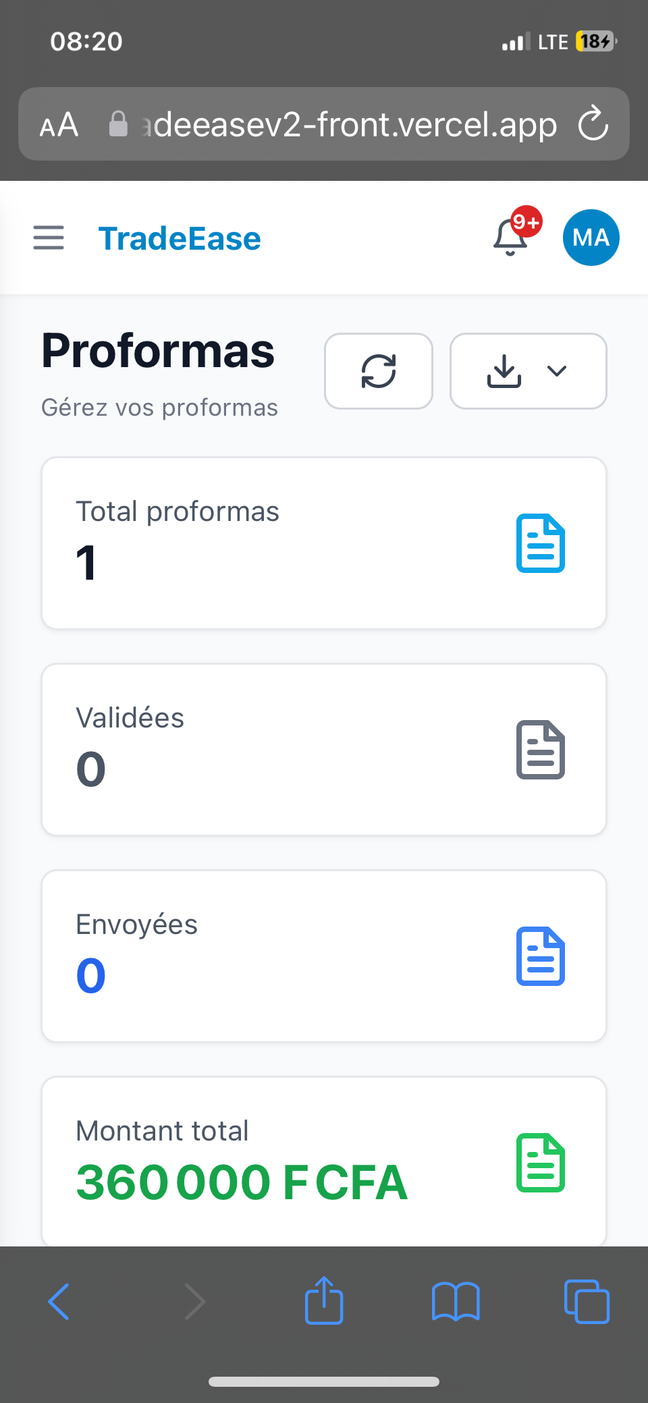Screen dimensions: 648x1403
Task: Tap the TradeEase logo link
Action: [180, 239]
